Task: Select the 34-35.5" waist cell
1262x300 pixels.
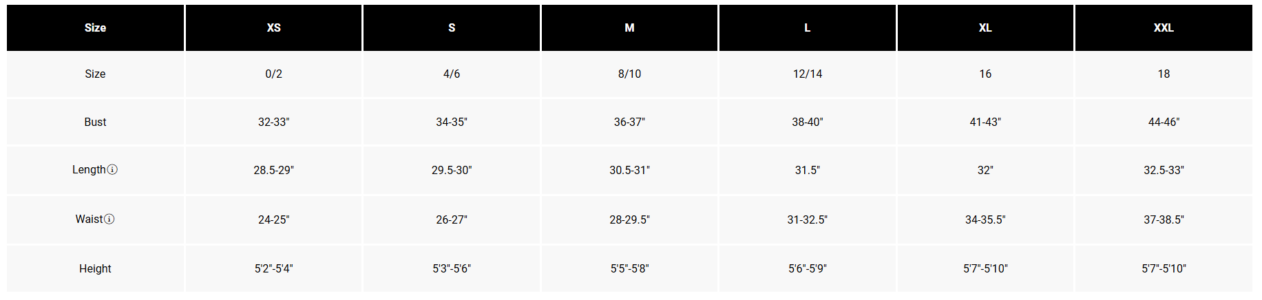Action: (985, 219)
